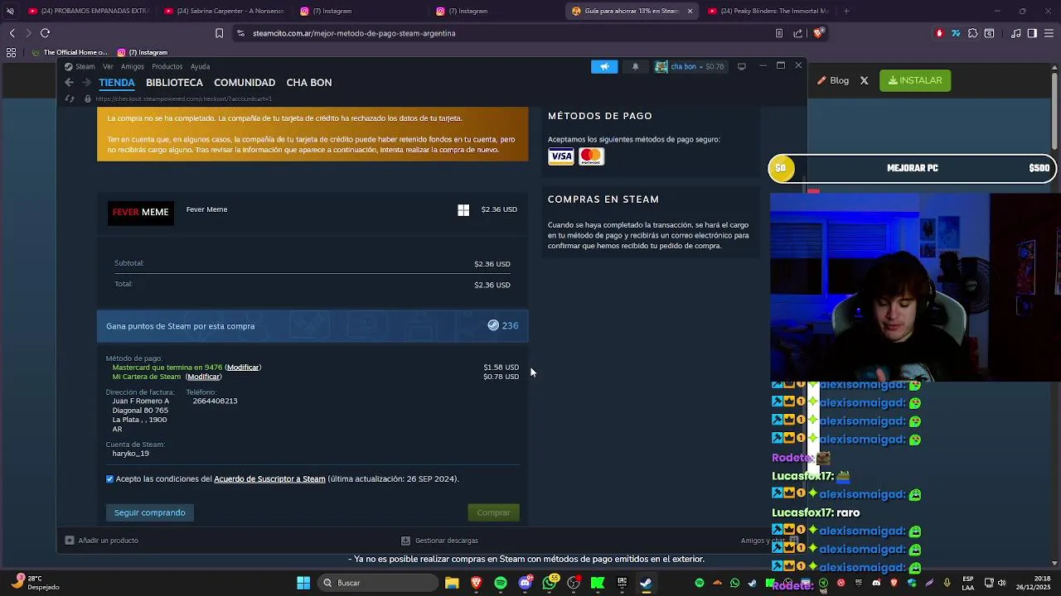Image resolution: width=1061 pixels, height=596 pixels.
Task: Toggle the browser sidebar panel
Action: click(x=1032, y=33)
